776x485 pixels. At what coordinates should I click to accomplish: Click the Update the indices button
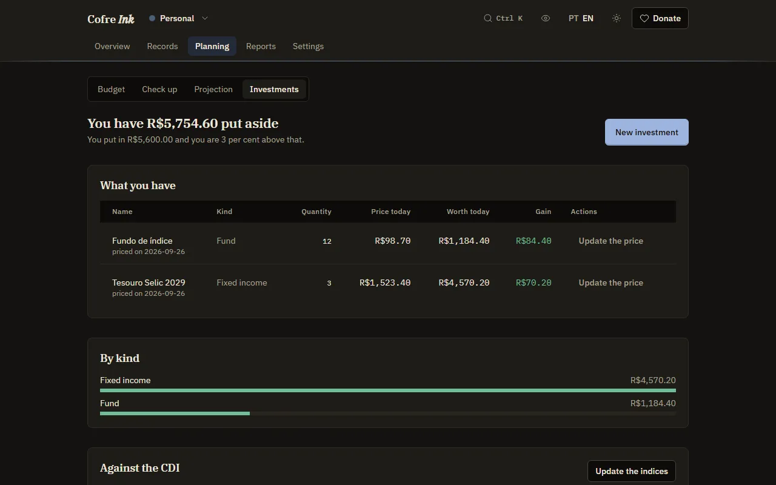632,471
